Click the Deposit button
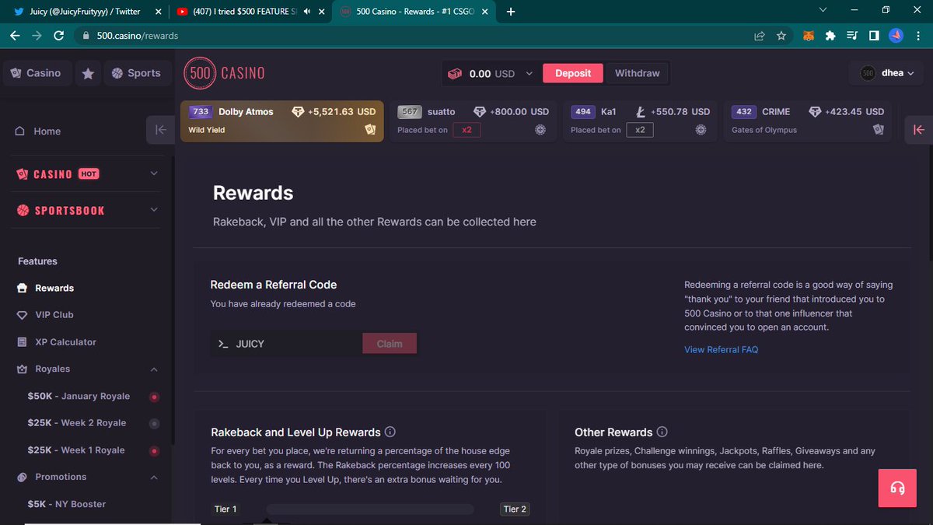The height and width of the screenshot is (525, 933). pyautogui.click(x=573, y=73)
